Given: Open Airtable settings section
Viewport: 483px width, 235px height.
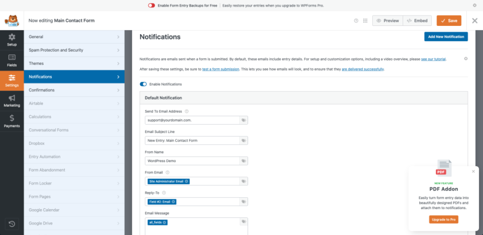Looking at the screenshot, I should 74,104.
